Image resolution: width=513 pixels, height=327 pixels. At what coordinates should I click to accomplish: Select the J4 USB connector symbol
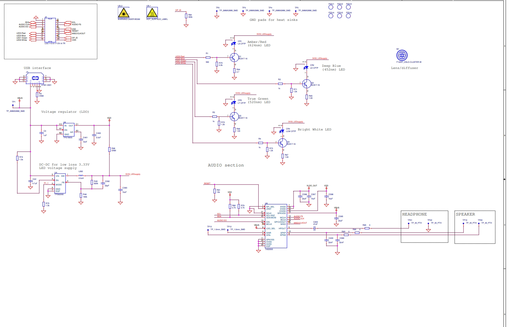click(x=35, y=79)
